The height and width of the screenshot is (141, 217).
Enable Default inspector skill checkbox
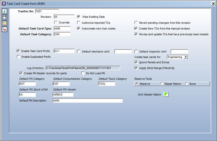pos(136,51)
